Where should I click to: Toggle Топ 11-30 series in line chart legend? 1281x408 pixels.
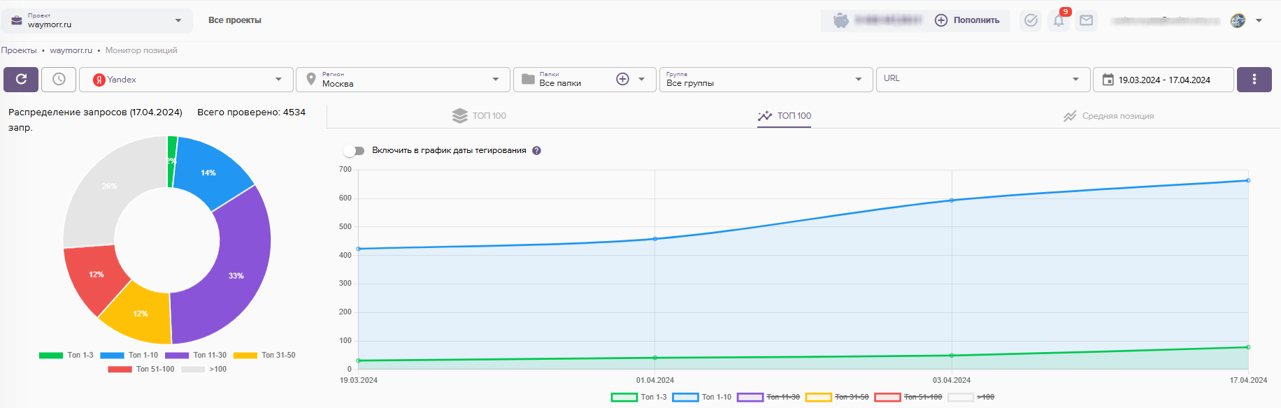(768, 397)
